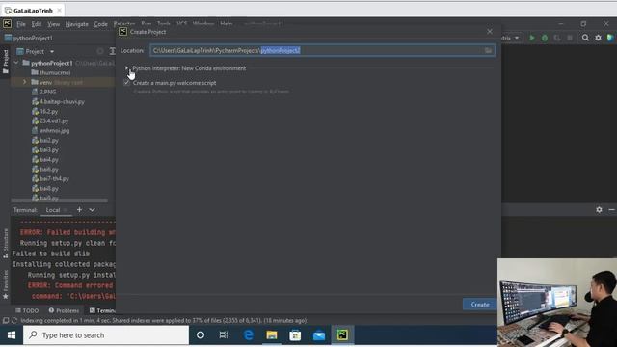Click the Create button
Image resolution: width=617 pixels, height=347 pixels.
click(x=480, y=305)
